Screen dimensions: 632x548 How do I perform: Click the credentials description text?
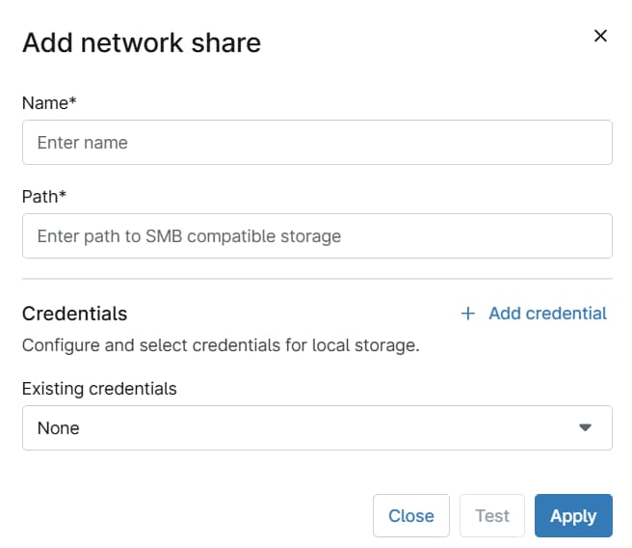pos(221,345)
